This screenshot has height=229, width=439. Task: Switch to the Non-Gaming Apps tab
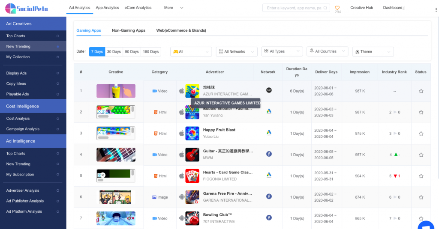(x=129, y=30)
